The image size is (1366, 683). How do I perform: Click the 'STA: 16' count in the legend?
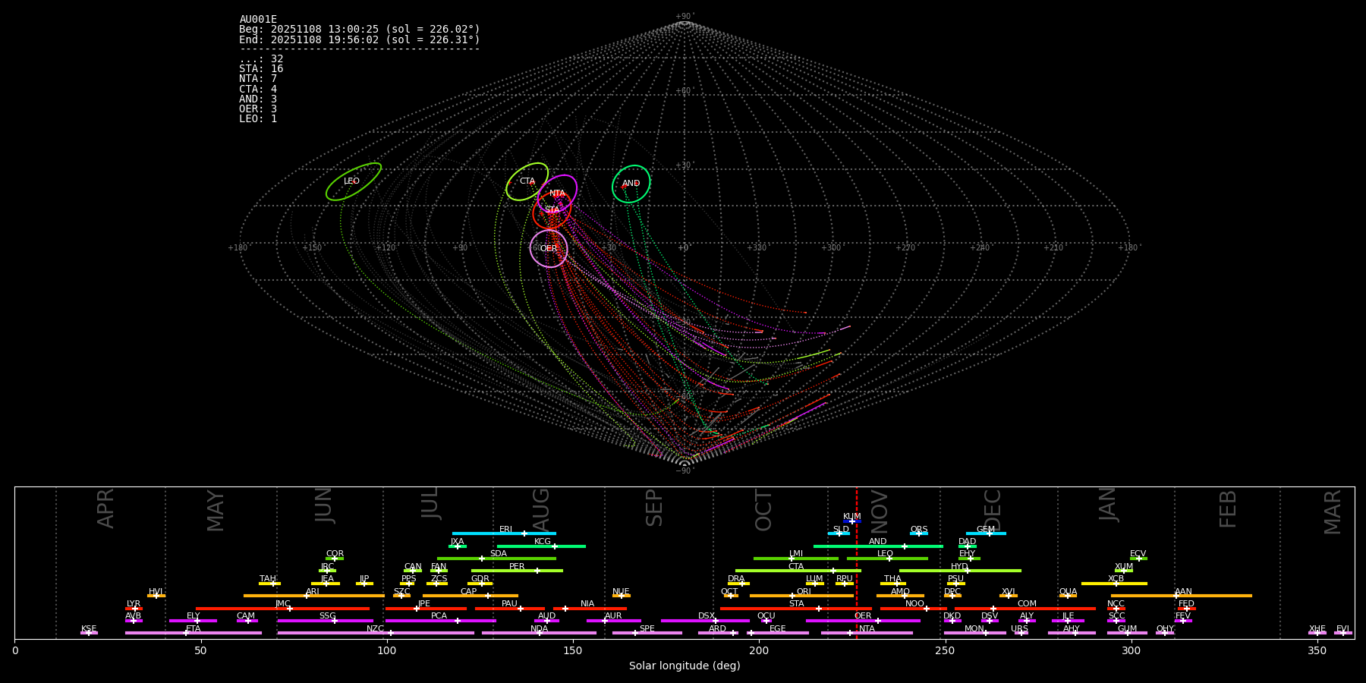pyautogui.click(x=261, y=69)
